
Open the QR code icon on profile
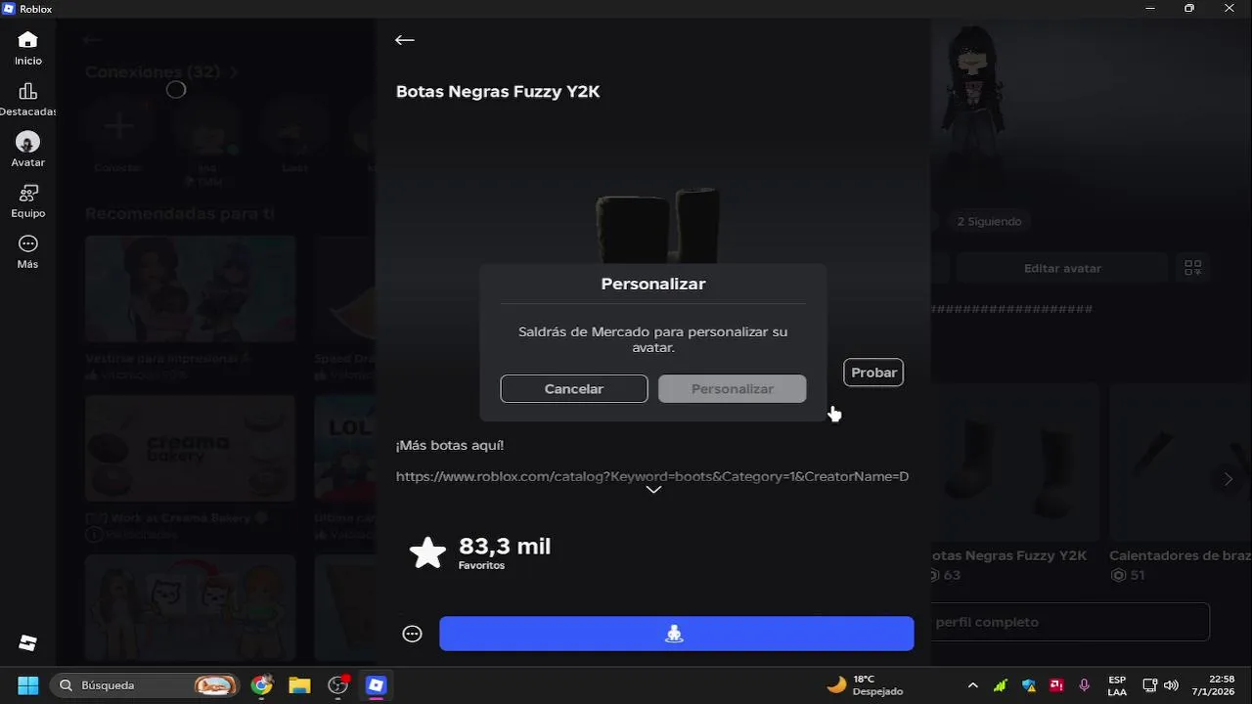1192,267
